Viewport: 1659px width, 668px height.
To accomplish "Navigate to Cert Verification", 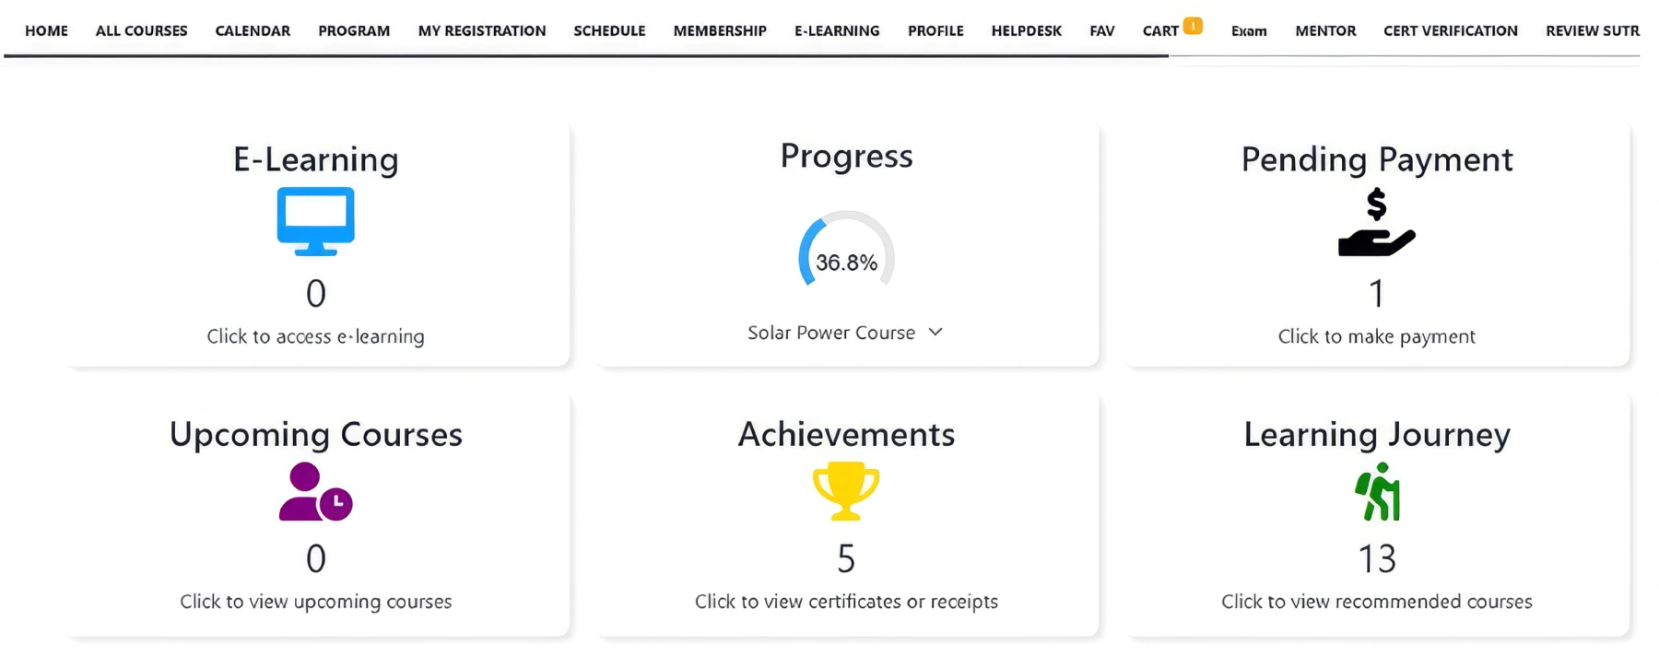I will pyautogui.click(x=1450, y=30).
